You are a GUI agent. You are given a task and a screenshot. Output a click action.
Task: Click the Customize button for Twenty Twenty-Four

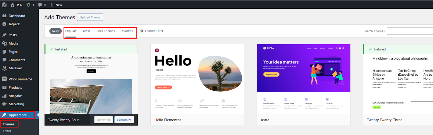[124, 120]
